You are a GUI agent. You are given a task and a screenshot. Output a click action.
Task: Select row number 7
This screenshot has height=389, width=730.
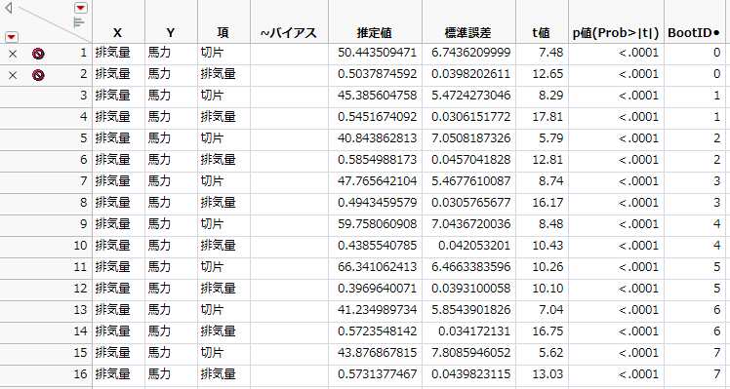[x=83, y=181]
